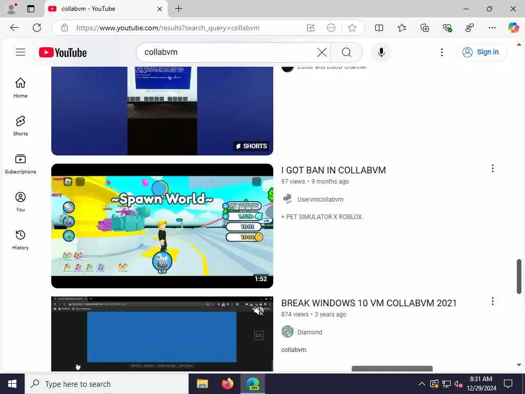Show hidden system tray icons
This screenshot has width=525, height=394.
[x=422, y=384]
